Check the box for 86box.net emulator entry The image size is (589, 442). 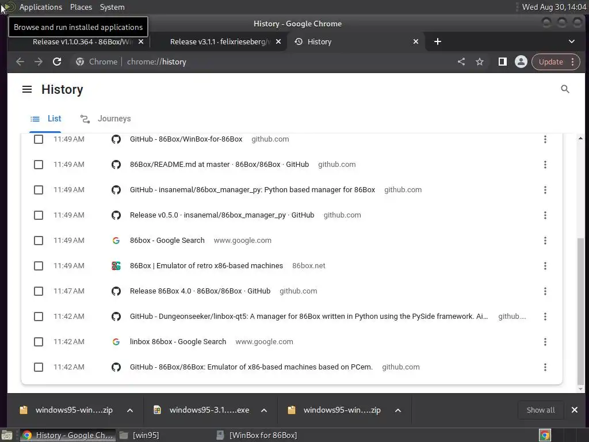coord(39,266)
